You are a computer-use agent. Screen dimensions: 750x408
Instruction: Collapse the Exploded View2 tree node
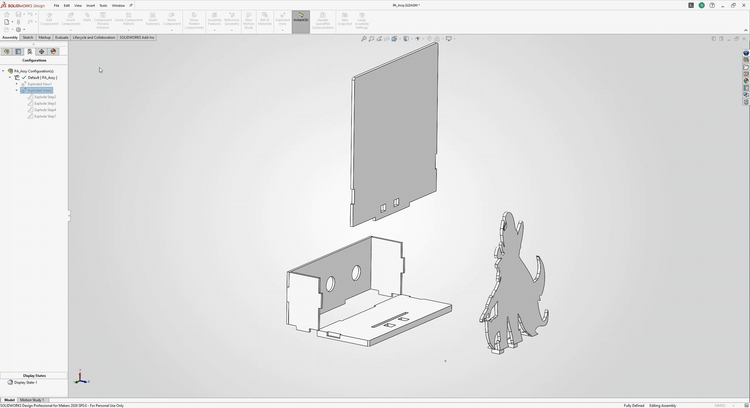click(x=17, y=91)
